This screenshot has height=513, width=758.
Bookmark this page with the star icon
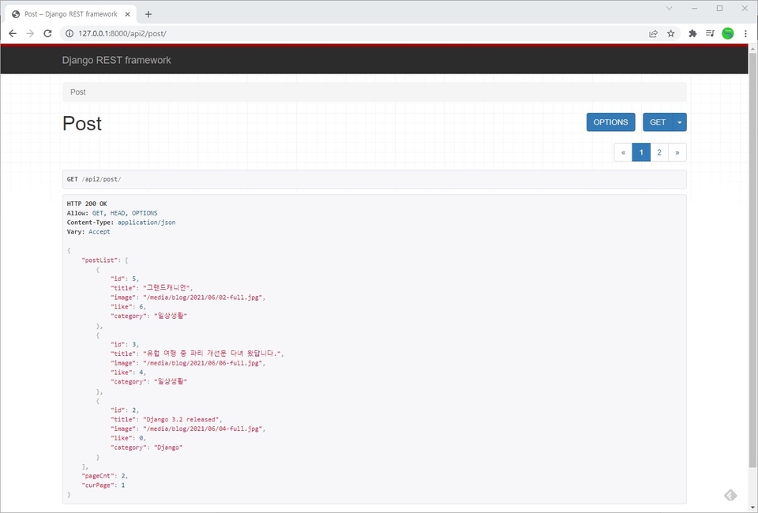pos(670,33)
